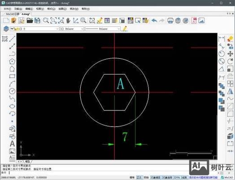The image size is (235, 180).
Task: Activate the Pan hand tool
Action: [68, 21]
